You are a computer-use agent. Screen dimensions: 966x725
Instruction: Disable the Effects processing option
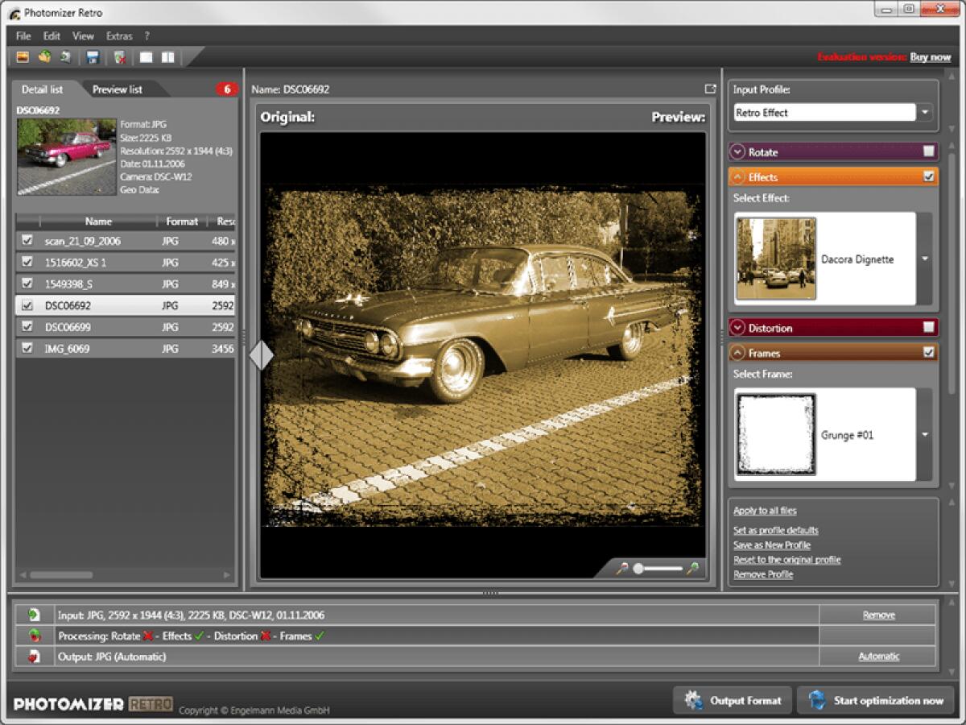click(x=931, y=176)
